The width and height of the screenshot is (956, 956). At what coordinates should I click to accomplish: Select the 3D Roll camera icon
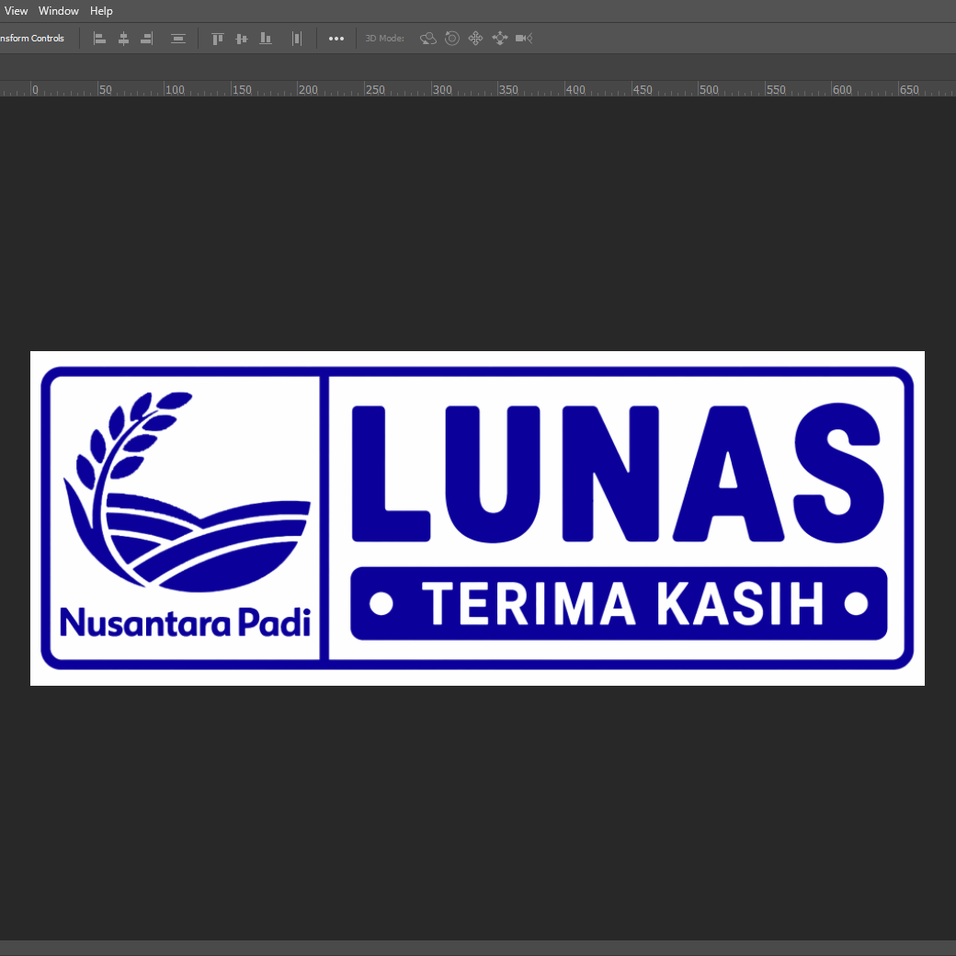pyautogui.click(x=451, y=39)
